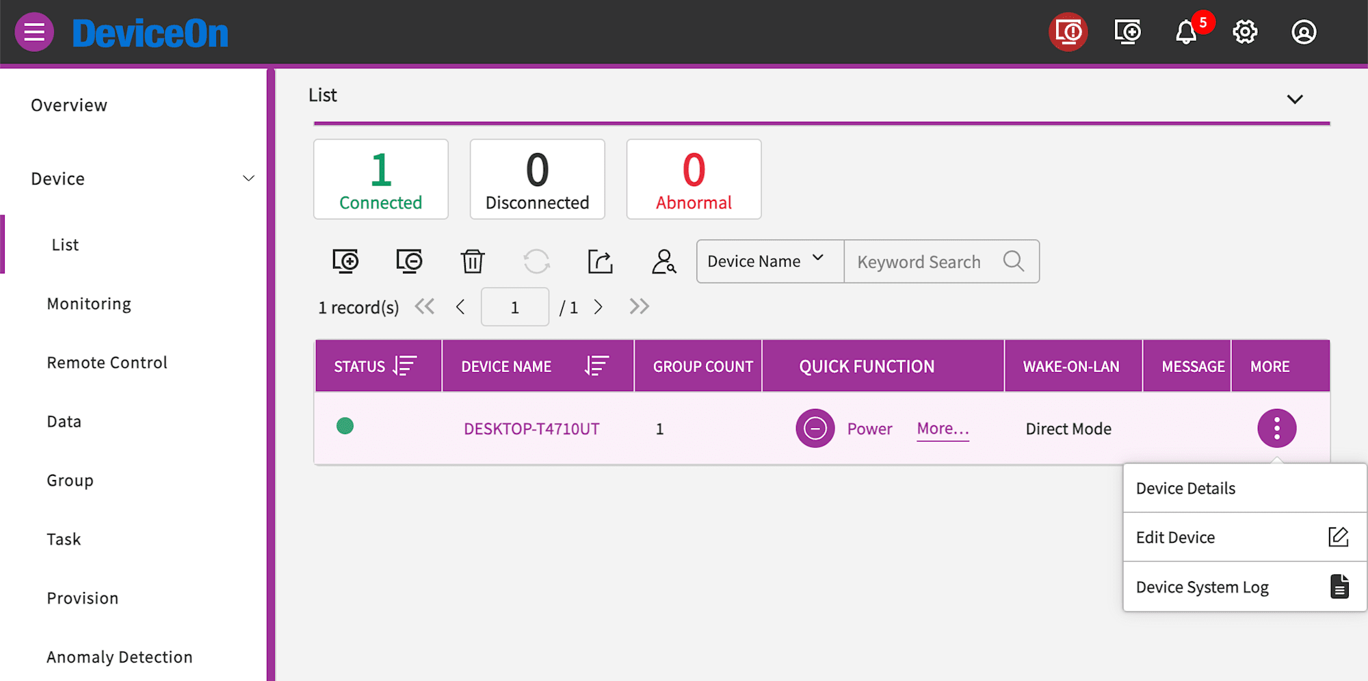Collapse the List panel chevron
Screen dimensions: 1368x681
point(1295,99)
